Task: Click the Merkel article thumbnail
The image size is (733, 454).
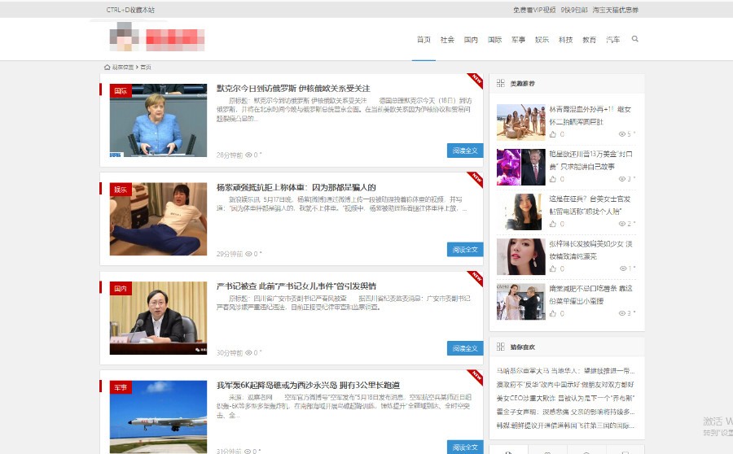Action: pyautogui.click(x=158, y=120)
